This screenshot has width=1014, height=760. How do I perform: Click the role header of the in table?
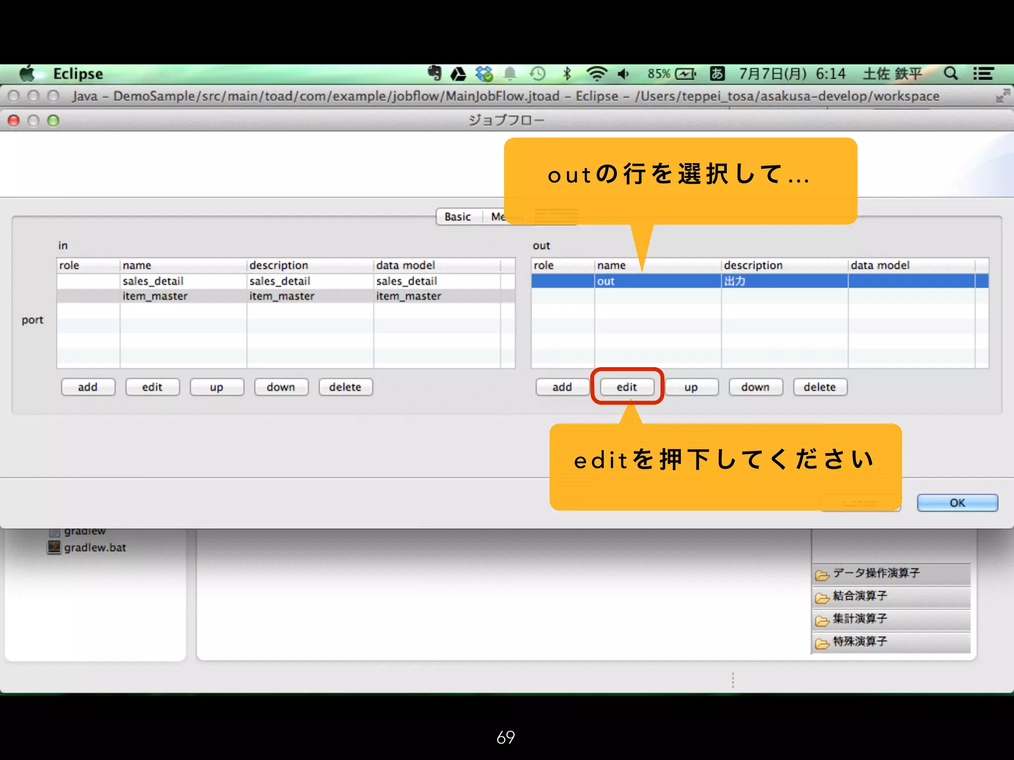tap(89, 265)
